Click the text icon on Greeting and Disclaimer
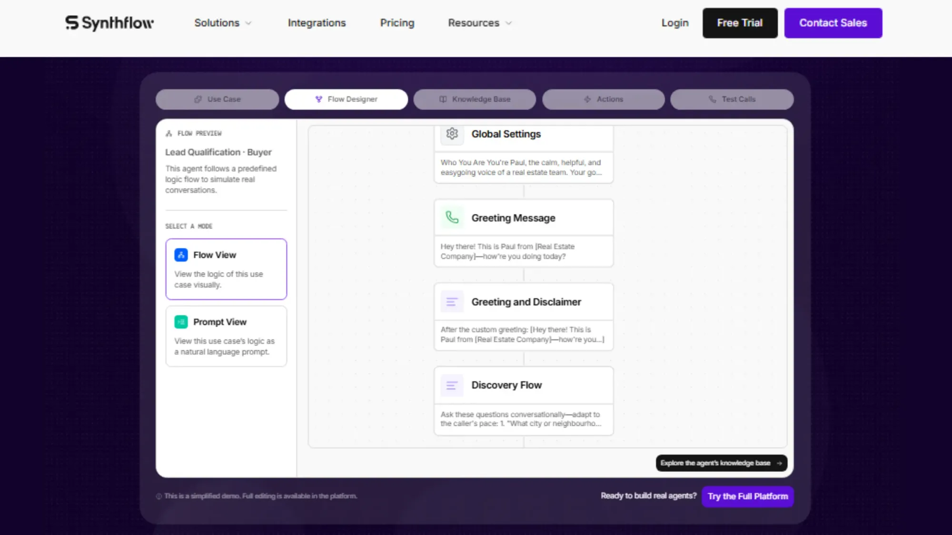Viewport: 952px width, 535px height. point(452,301)
